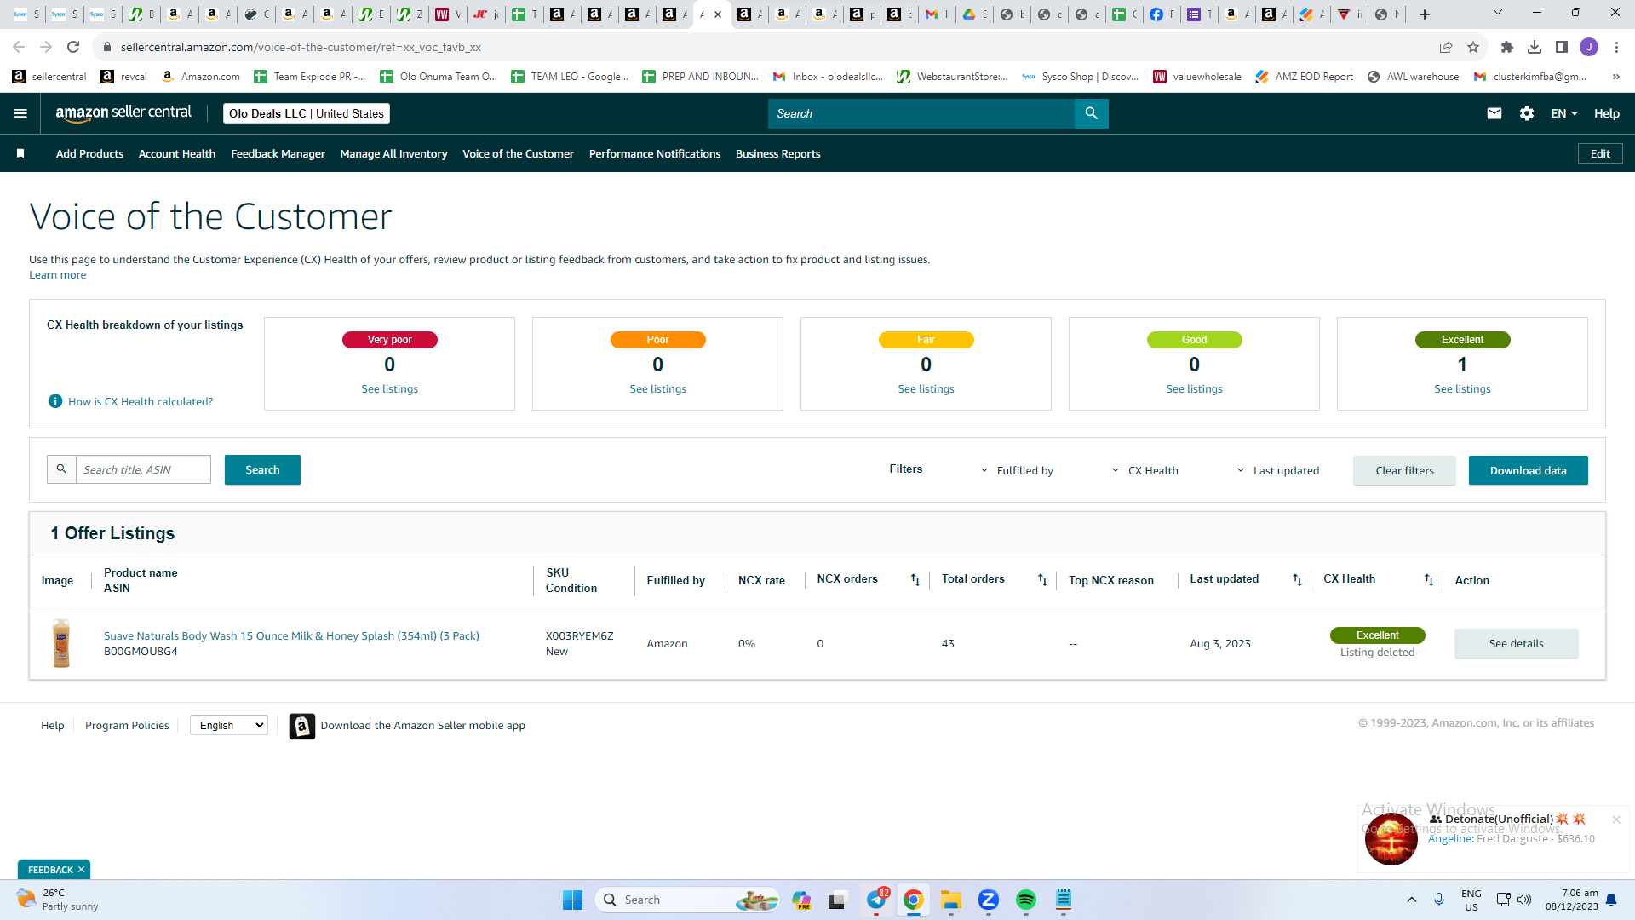Open Performance Notifications
Image resolution: width=1635 pixels, height=920 pixels.
pos(655,153)
